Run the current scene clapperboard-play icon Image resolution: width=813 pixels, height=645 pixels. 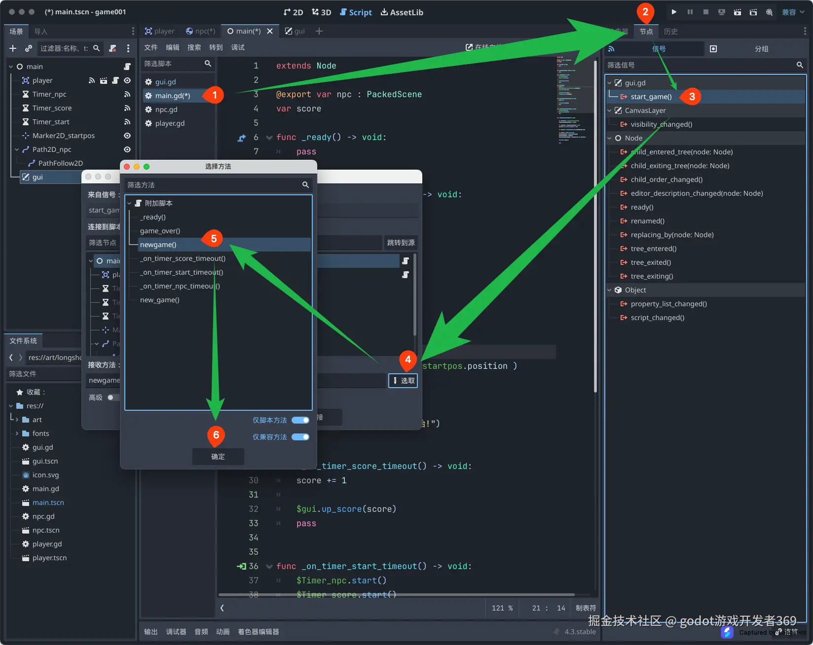click(x=737, y=12)
